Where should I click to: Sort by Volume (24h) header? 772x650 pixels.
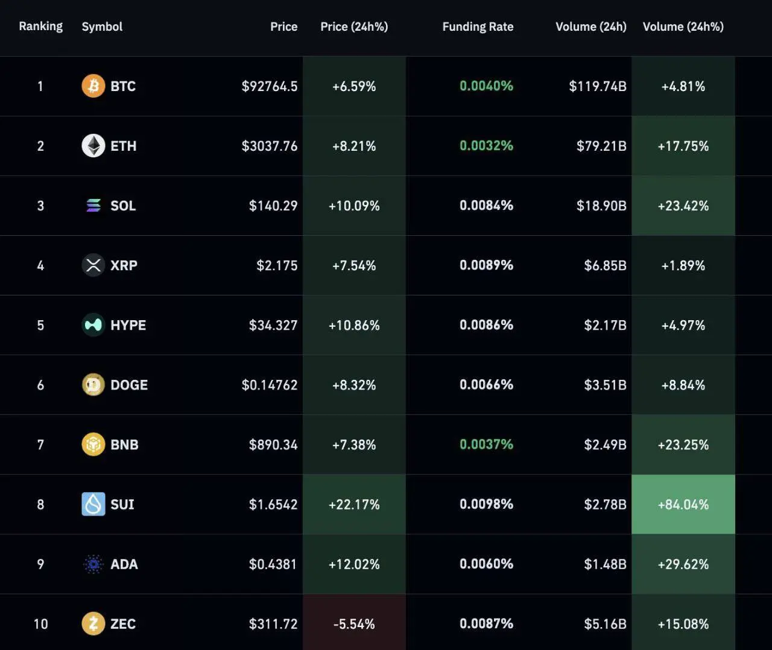[590, 27]
